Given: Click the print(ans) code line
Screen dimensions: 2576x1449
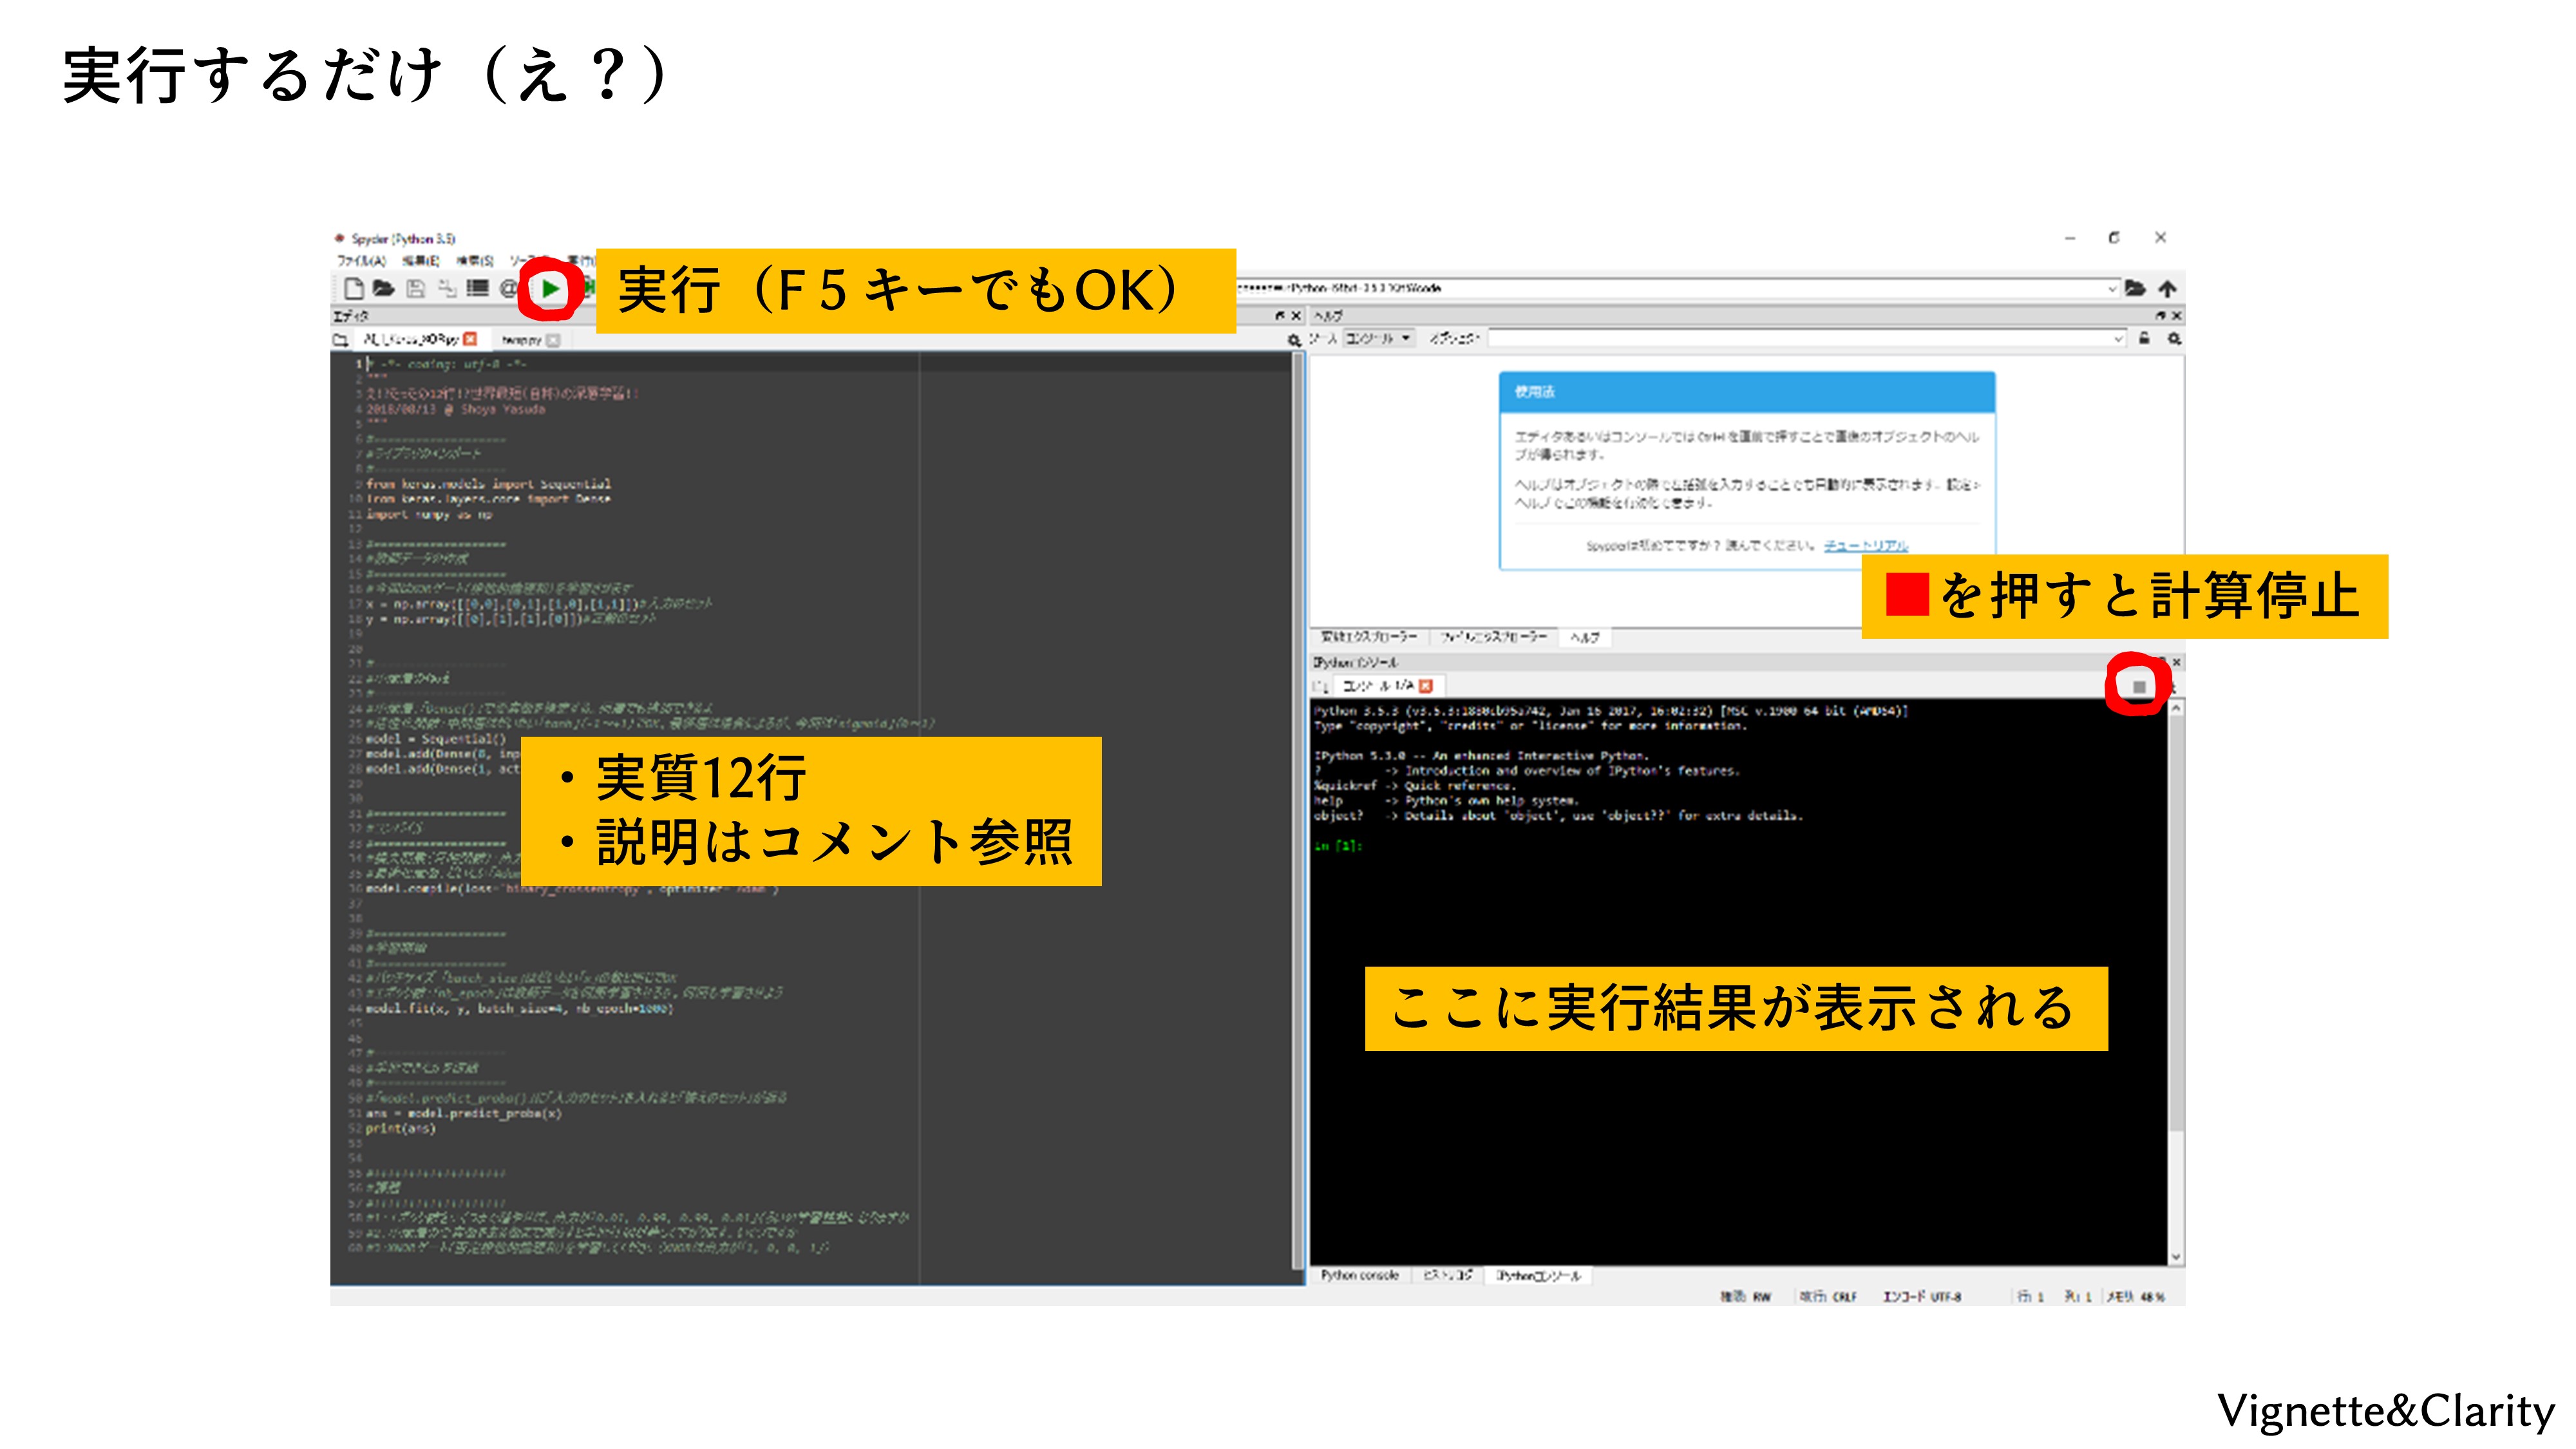Looking at the screenshot, I should coord(400,1129).
